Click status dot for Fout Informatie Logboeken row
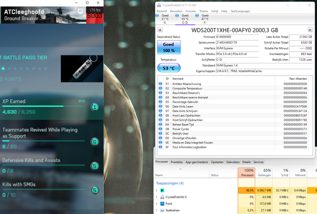Viewport: 317px width, 214px height. pos(160,147)
